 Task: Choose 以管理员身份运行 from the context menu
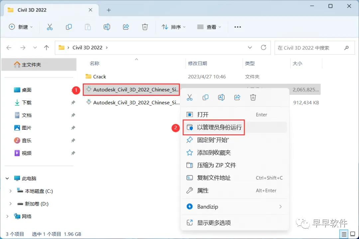(235, 127)
